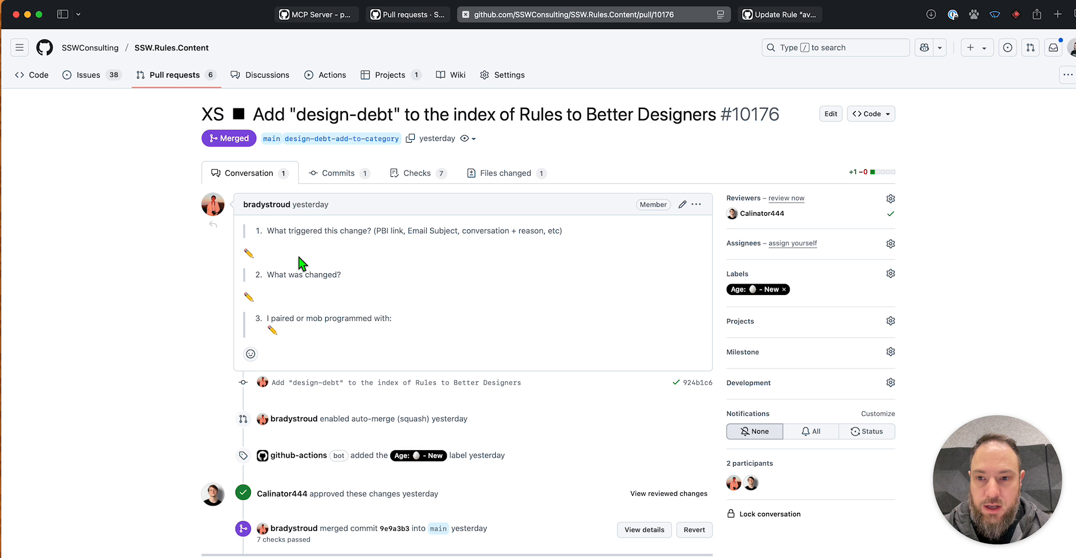Image resolution: width=1076 pixels, height=558 pixels.
Task: Click Lock conversation
Action: [764, 513]
